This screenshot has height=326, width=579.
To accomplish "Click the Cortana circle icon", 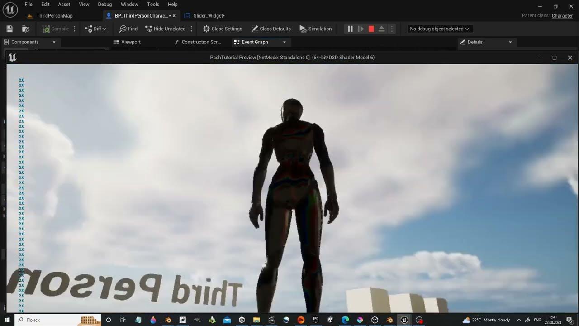I will point(108,320).
